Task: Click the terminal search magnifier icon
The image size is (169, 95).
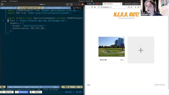Action: point(68,4)
